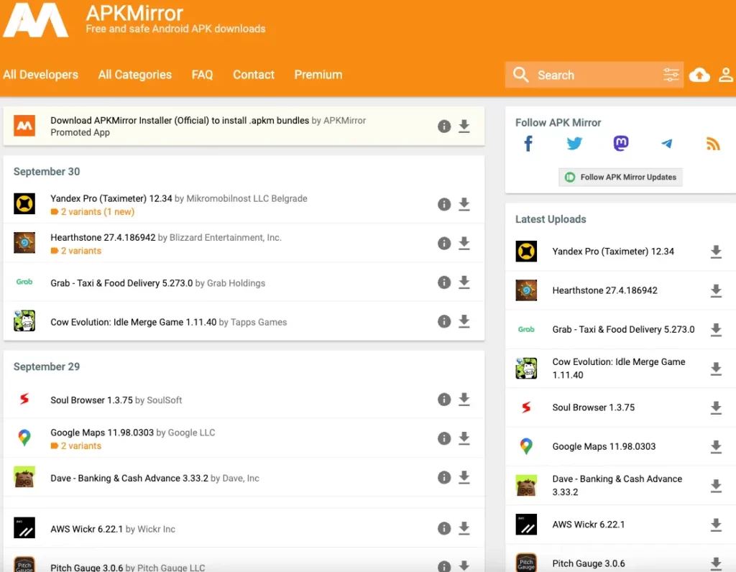Download Cow Evolution in September 30 list
736x572 pixels.
[x=464, y=321]
